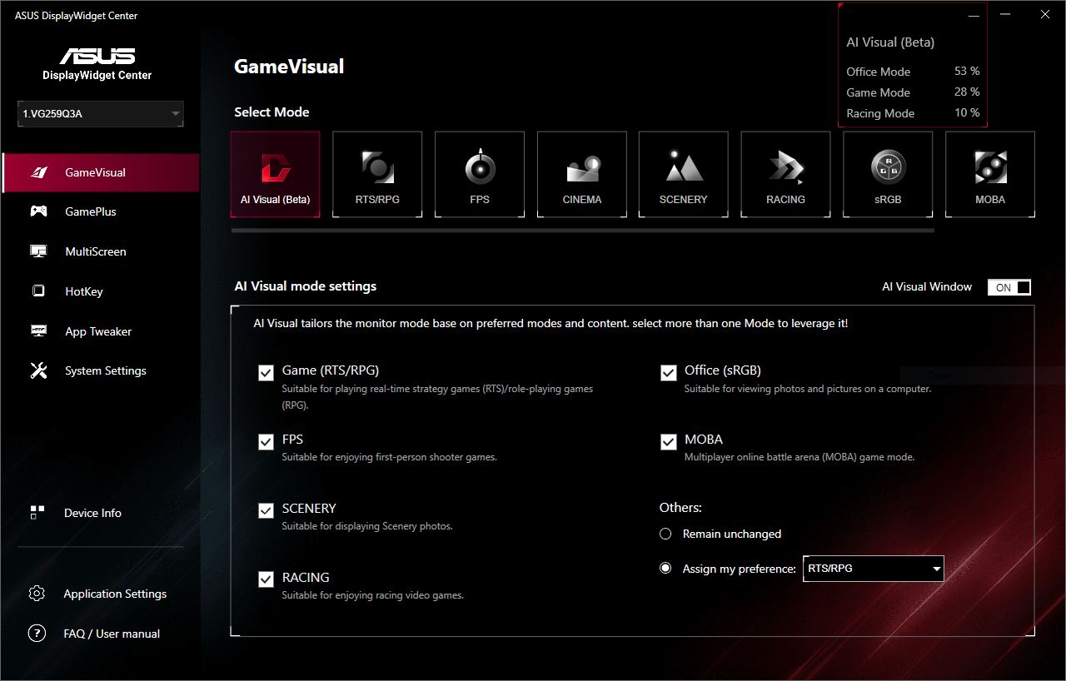Click the Select Mode heading
This screenshot has width=1066, height=681.
271,112
